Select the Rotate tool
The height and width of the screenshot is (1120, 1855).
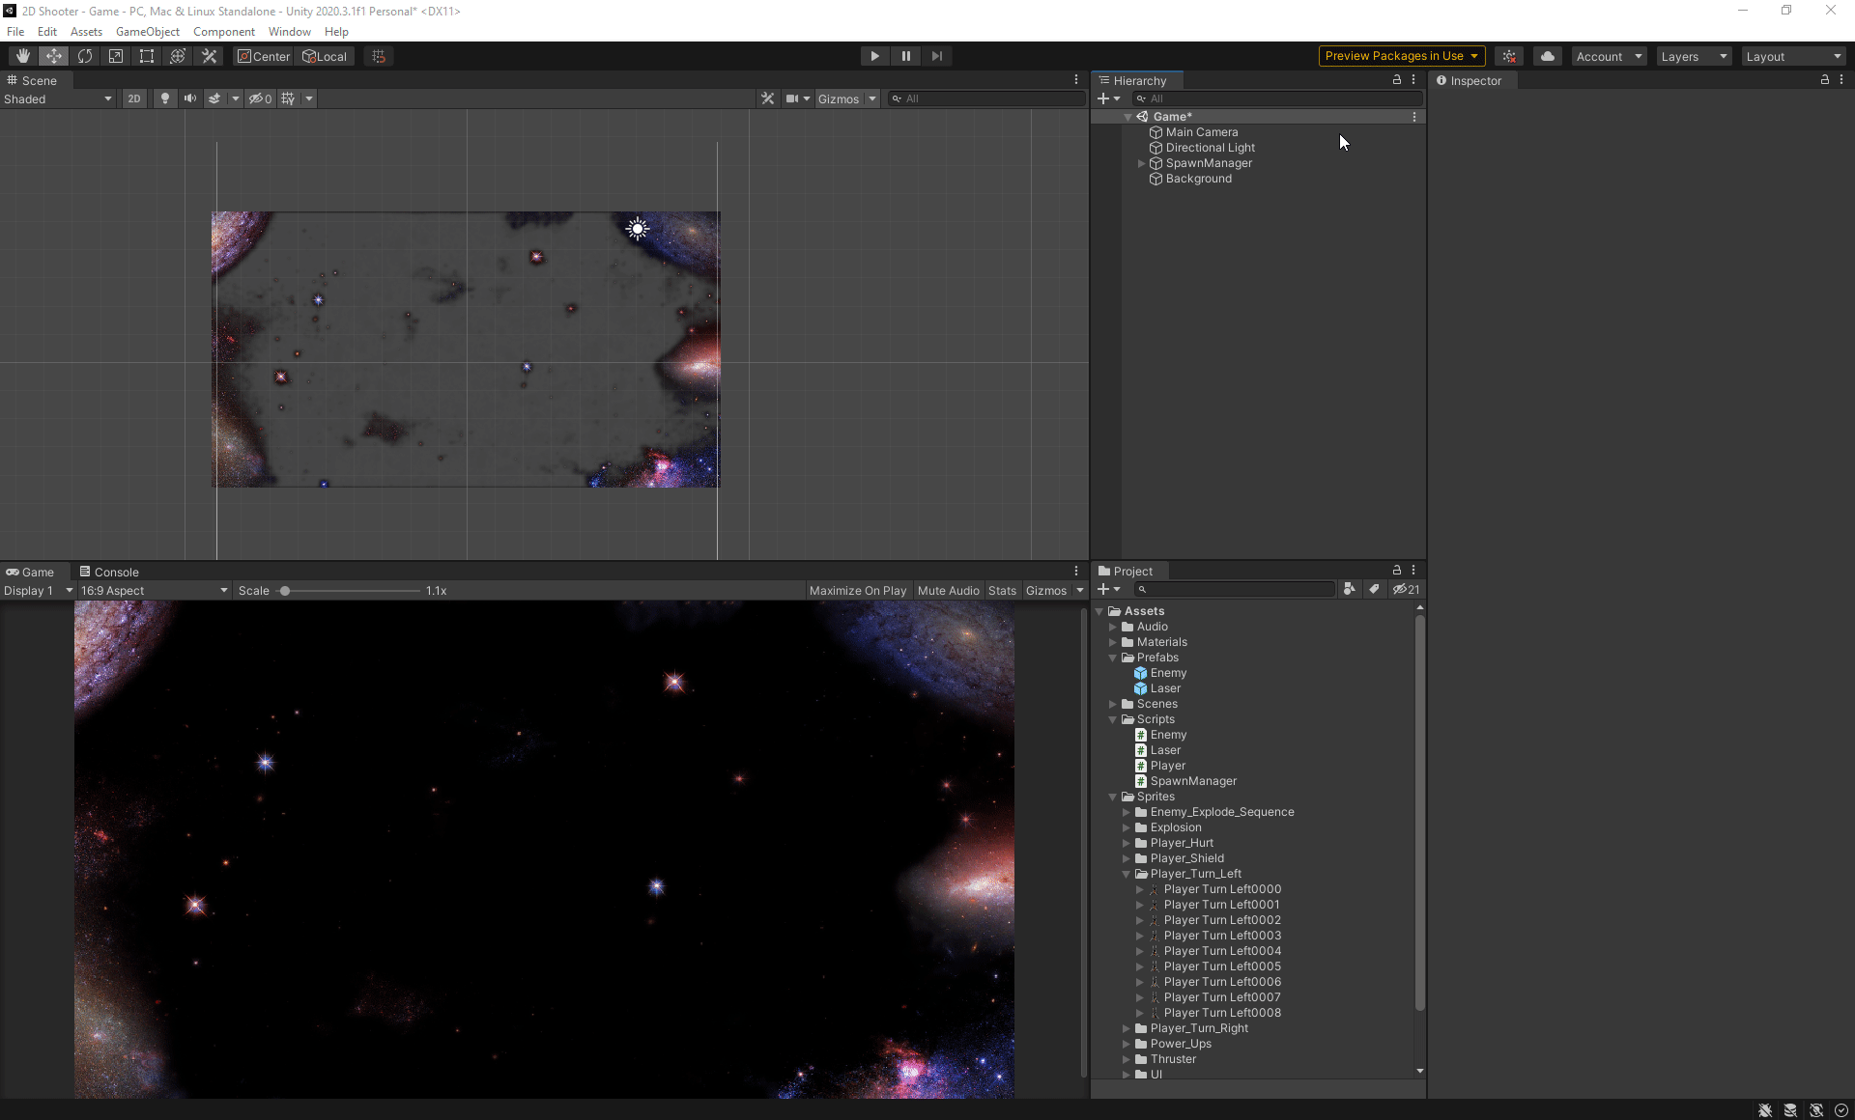[85, 56]
